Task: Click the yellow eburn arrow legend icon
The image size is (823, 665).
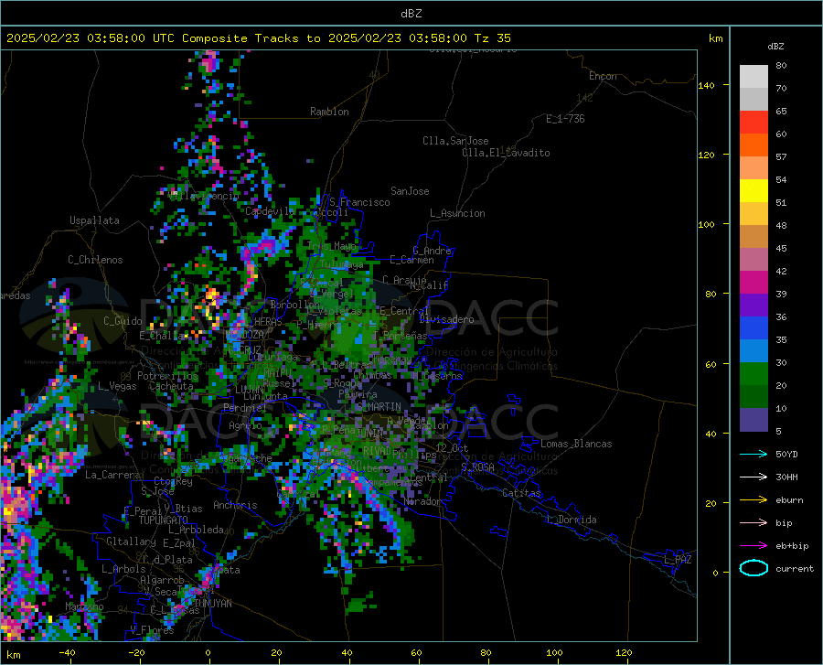Action: (x=754, y=499)
